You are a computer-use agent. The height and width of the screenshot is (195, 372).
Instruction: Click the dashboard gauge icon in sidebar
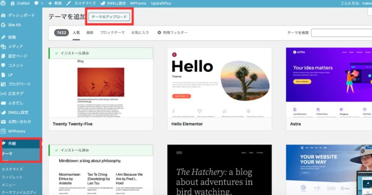click(3, 15)
